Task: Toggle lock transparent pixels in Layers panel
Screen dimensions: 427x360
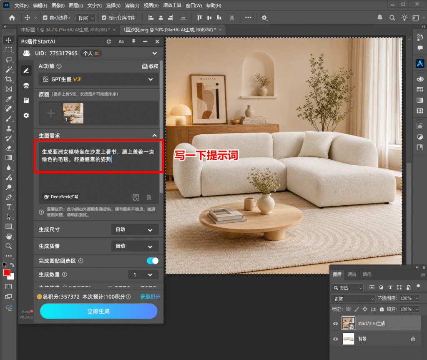Action: tap(348, 309)
